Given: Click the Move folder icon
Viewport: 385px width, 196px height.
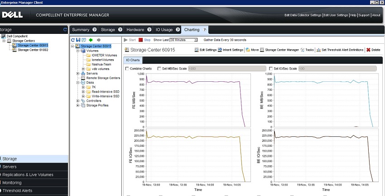Looking at the screenshot, I should point(248,50).
